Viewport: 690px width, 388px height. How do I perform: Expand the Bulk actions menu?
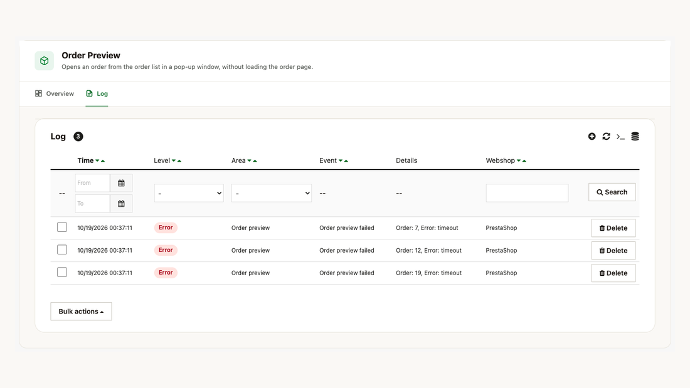coord(81,312)
